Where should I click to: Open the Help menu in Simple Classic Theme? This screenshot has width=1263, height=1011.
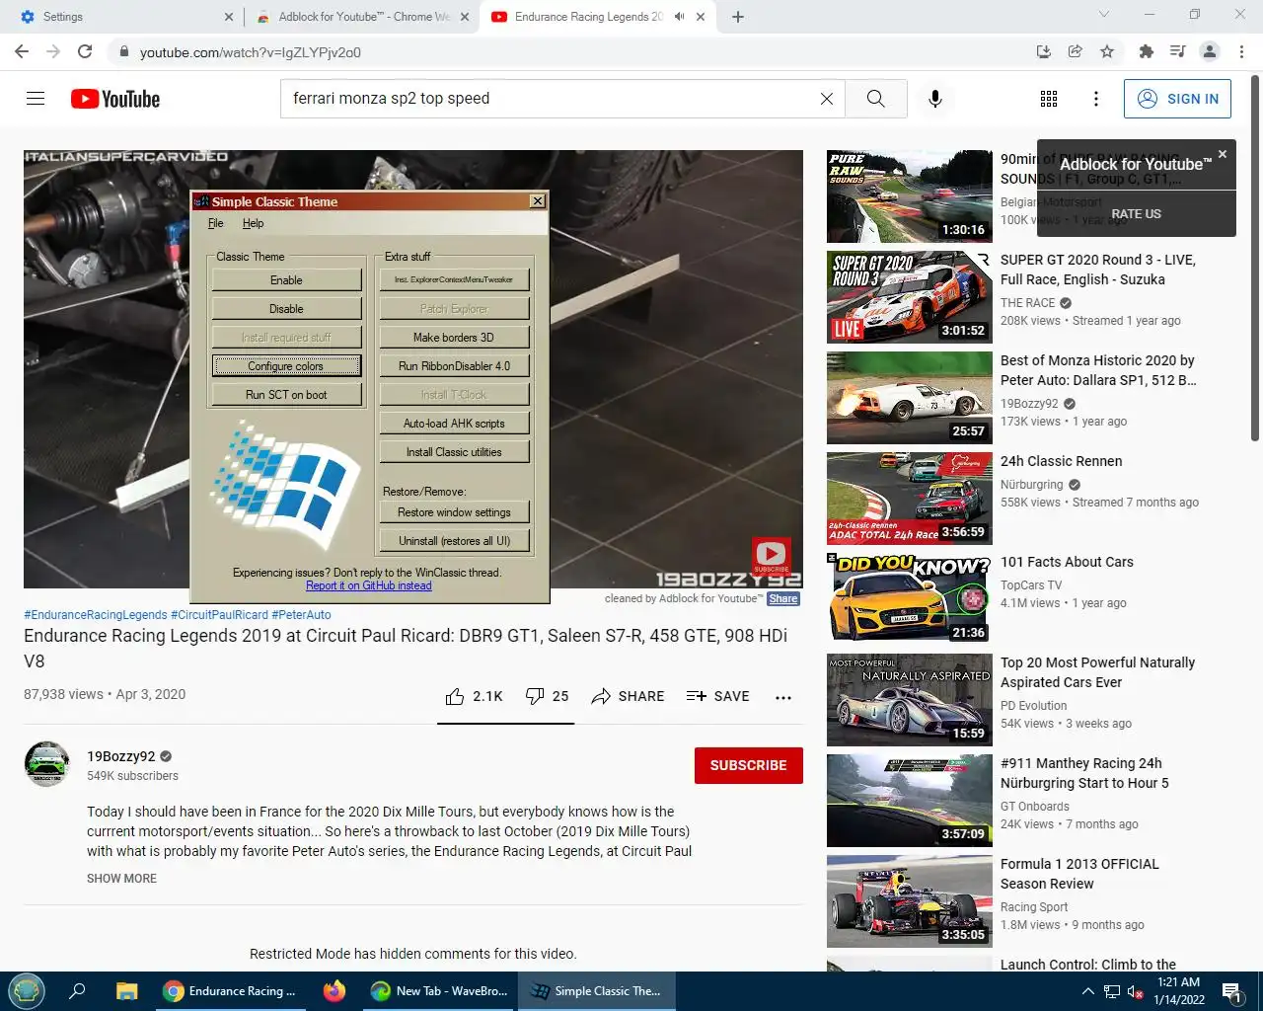[x=253, y=223]
